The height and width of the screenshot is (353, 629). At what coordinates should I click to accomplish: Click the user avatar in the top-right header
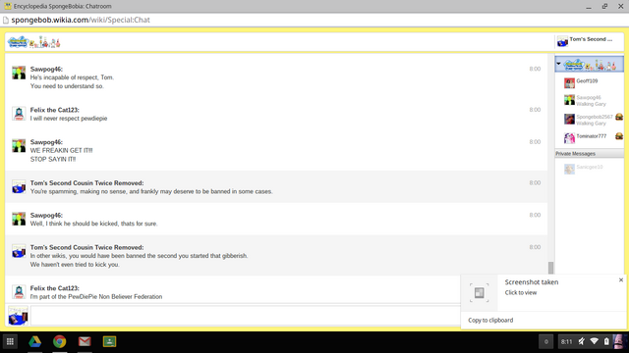(562, 41)
